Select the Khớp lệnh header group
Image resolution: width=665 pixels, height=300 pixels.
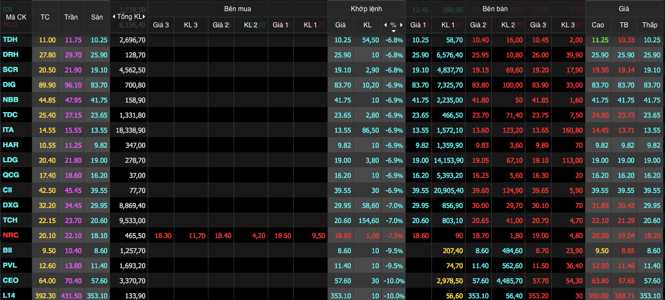(x=366, y=9)
